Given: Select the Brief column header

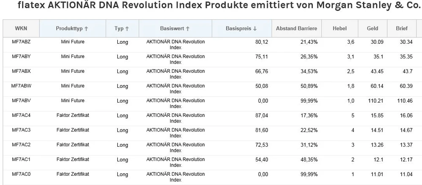Looking at the screenshot, I should pos(401,29).
